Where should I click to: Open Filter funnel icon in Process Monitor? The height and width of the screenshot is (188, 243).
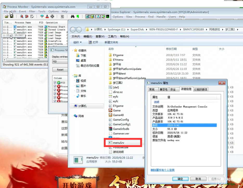(x=42, y=16)
